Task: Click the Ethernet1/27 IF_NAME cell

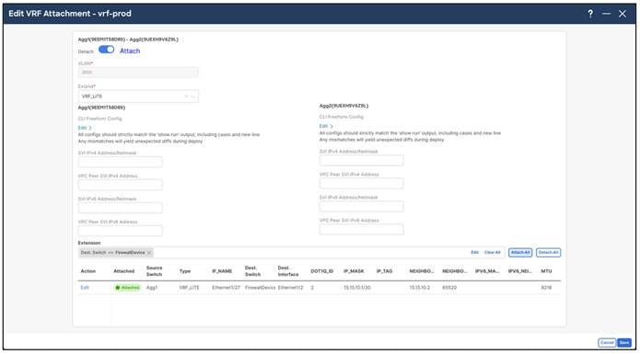Action: (226, 288)
